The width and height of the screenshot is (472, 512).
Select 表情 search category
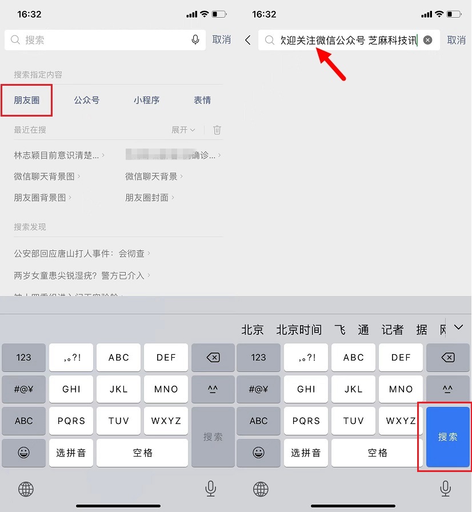(x=202, y=100)
